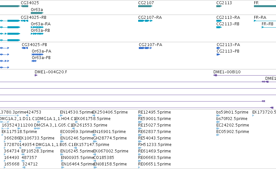The image size is (276, 169).
Task: Click the Or63a gene arrow glyph
Action: pyautogui.click(x=37, y=13)
